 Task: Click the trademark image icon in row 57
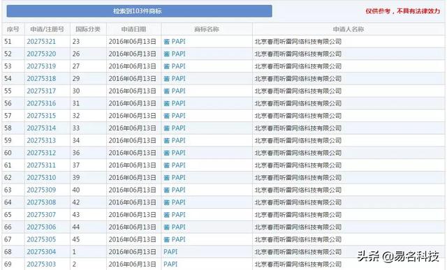(x=167, y=116)
